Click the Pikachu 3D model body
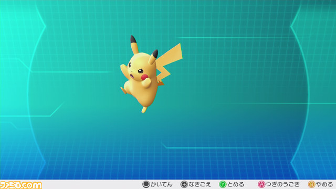Viewport: 336px width, 189px height. click(x=142, y=92)
